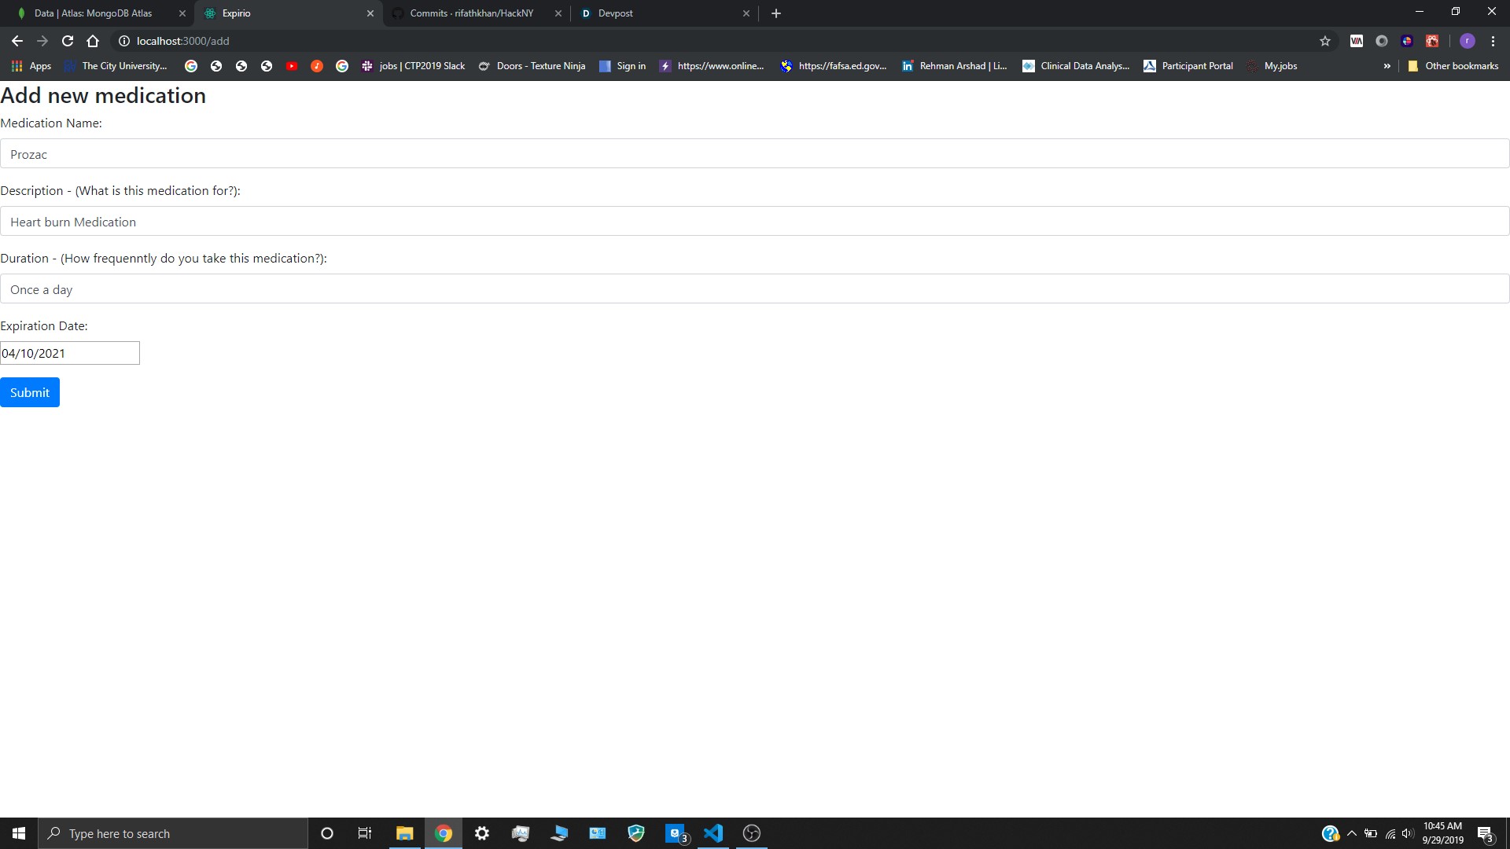Viewport: 1510px width, 849px height.
Task: Open the Chrome three-dot menu
Action: [1493, 41]
